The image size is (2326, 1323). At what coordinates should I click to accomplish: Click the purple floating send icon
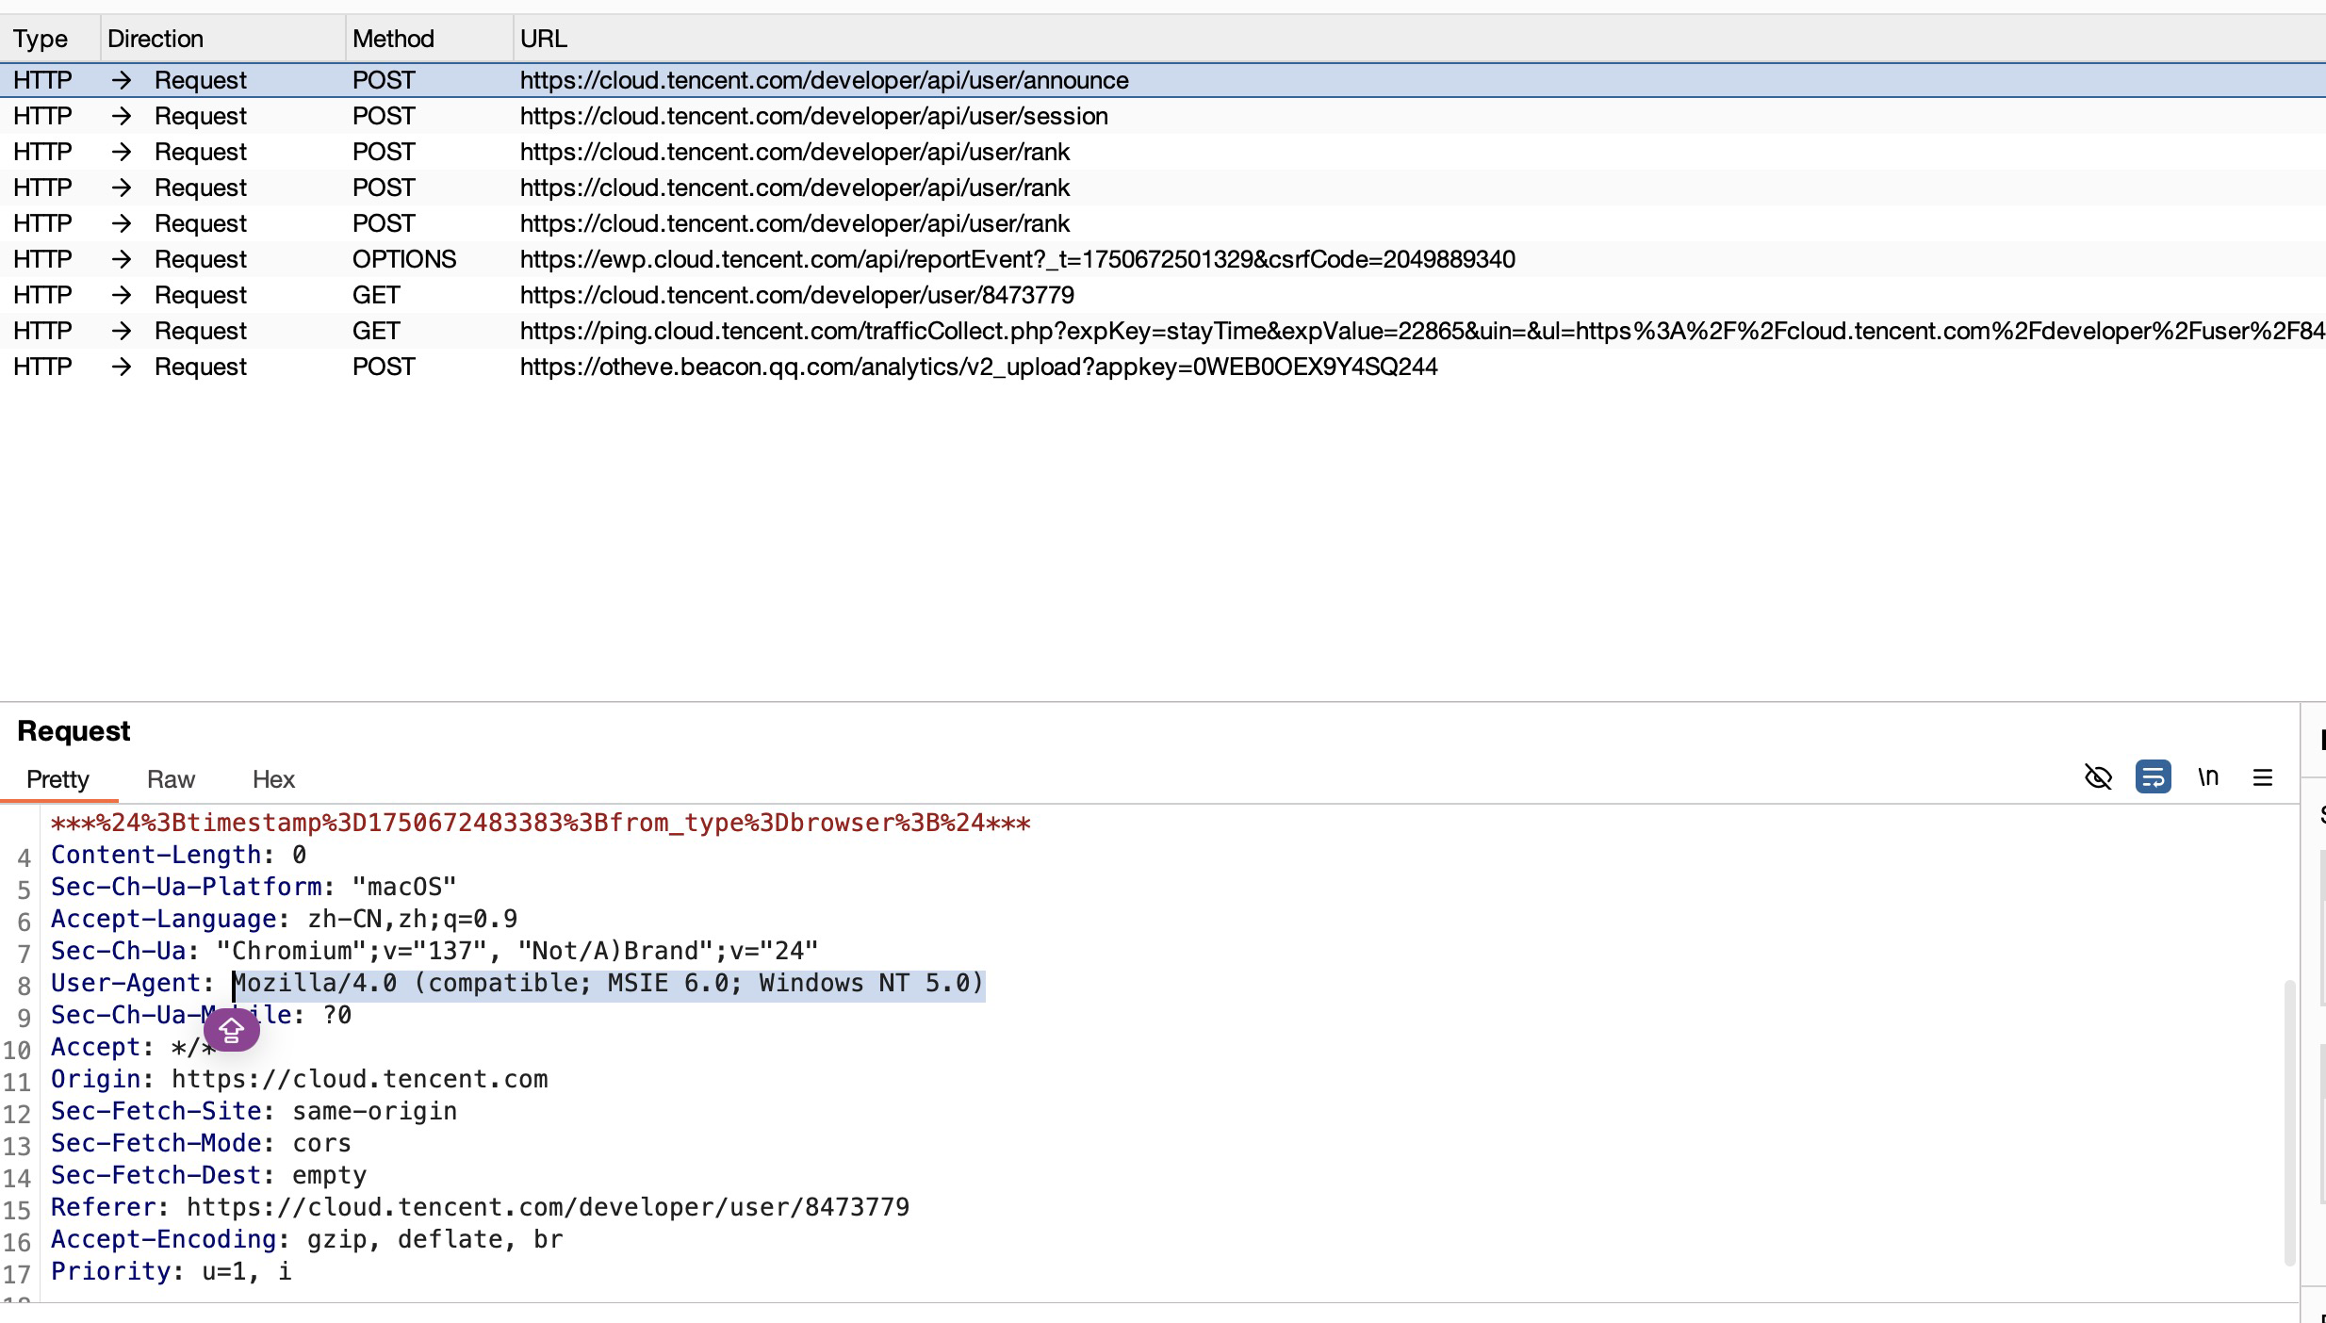coord(232,1030)
